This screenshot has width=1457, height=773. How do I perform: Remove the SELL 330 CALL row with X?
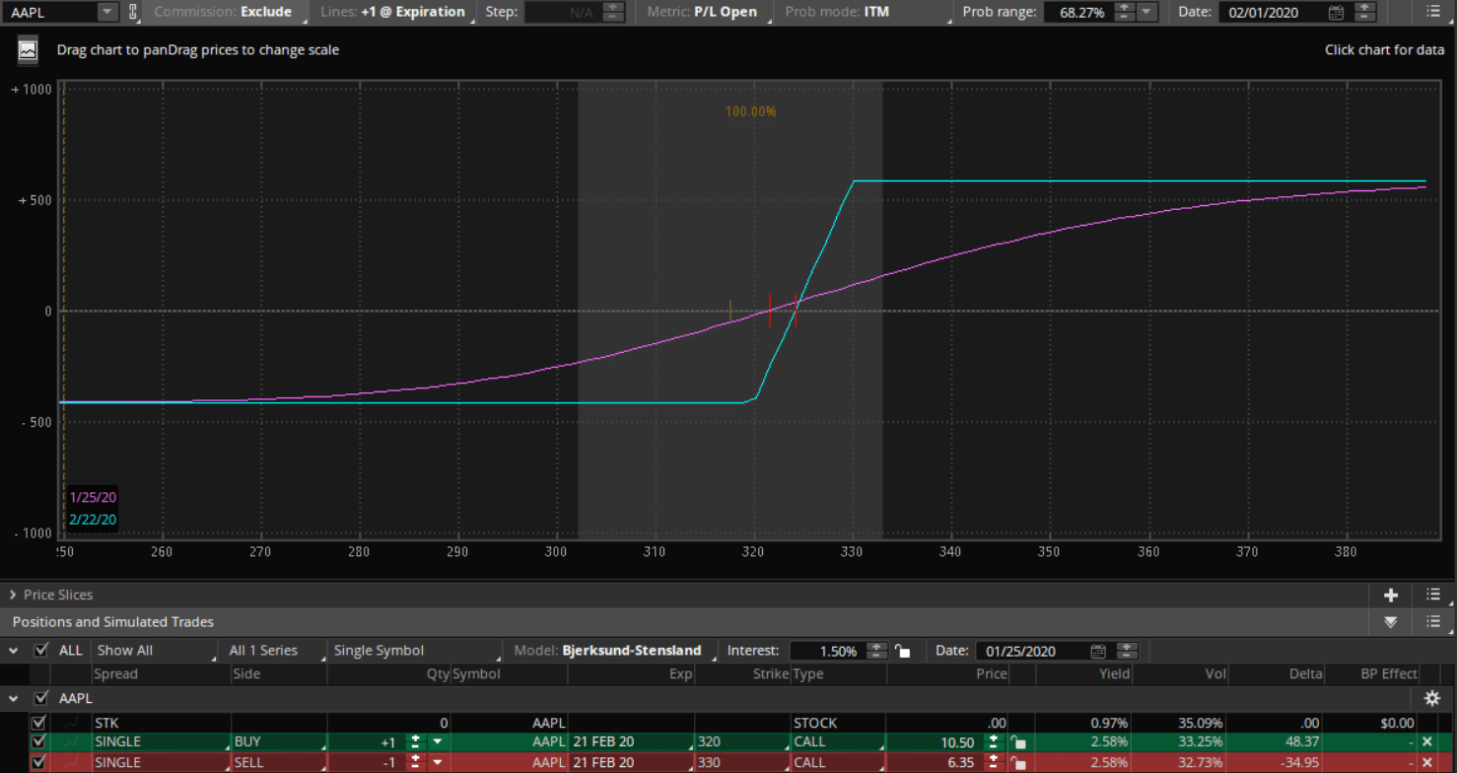1426,763
